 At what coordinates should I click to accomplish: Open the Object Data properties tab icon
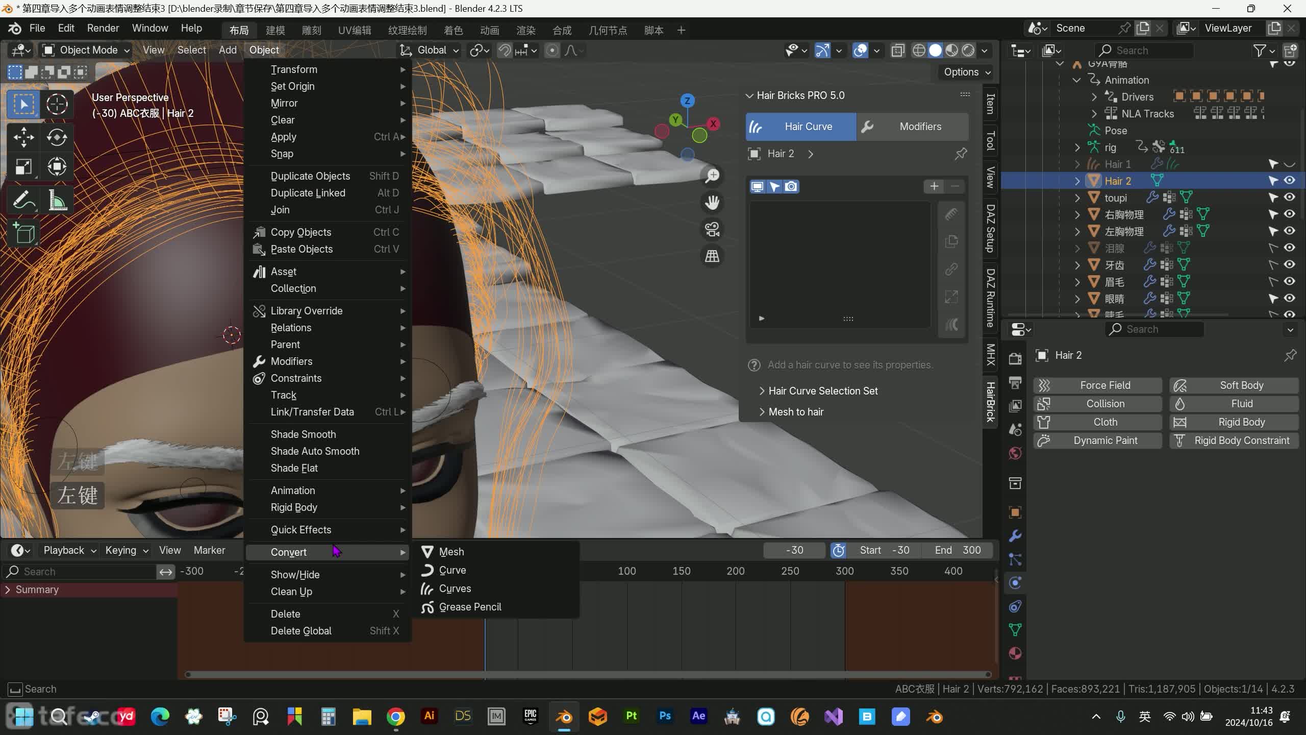click(1015, 630)
